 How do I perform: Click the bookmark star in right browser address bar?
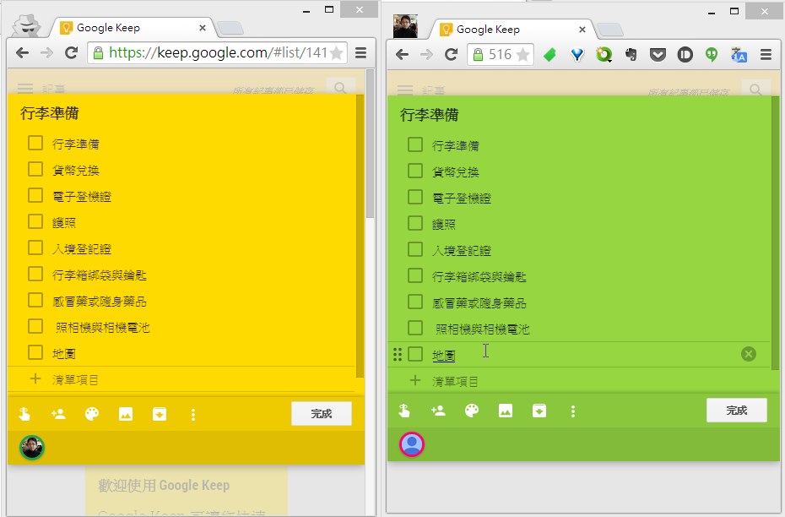(x=522, y=54)
